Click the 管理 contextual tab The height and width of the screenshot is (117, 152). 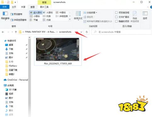(44, 2)
